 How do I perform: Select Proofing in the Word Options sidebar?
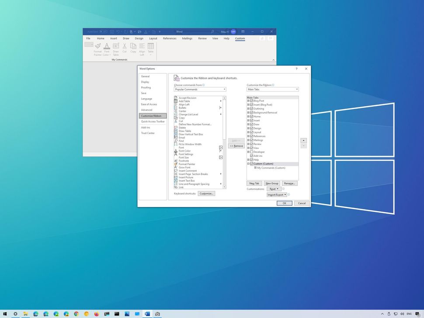[146, 87]
